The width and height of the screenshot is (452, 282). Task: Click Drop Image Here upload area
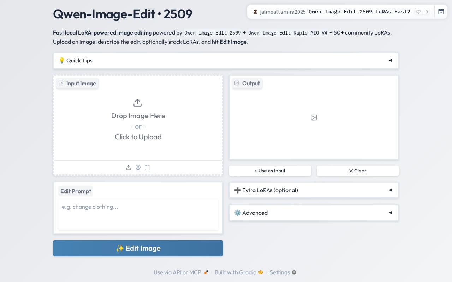(x=138, y=118)
